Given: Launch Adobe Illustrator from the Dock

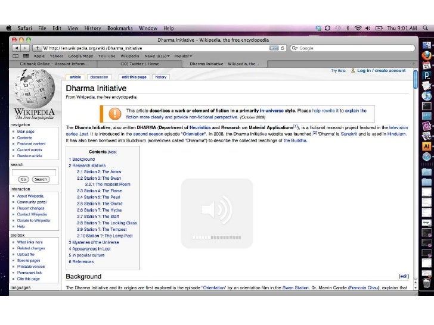Looking at the screenshot, I should pyautogui.click(x=426, y=146).
